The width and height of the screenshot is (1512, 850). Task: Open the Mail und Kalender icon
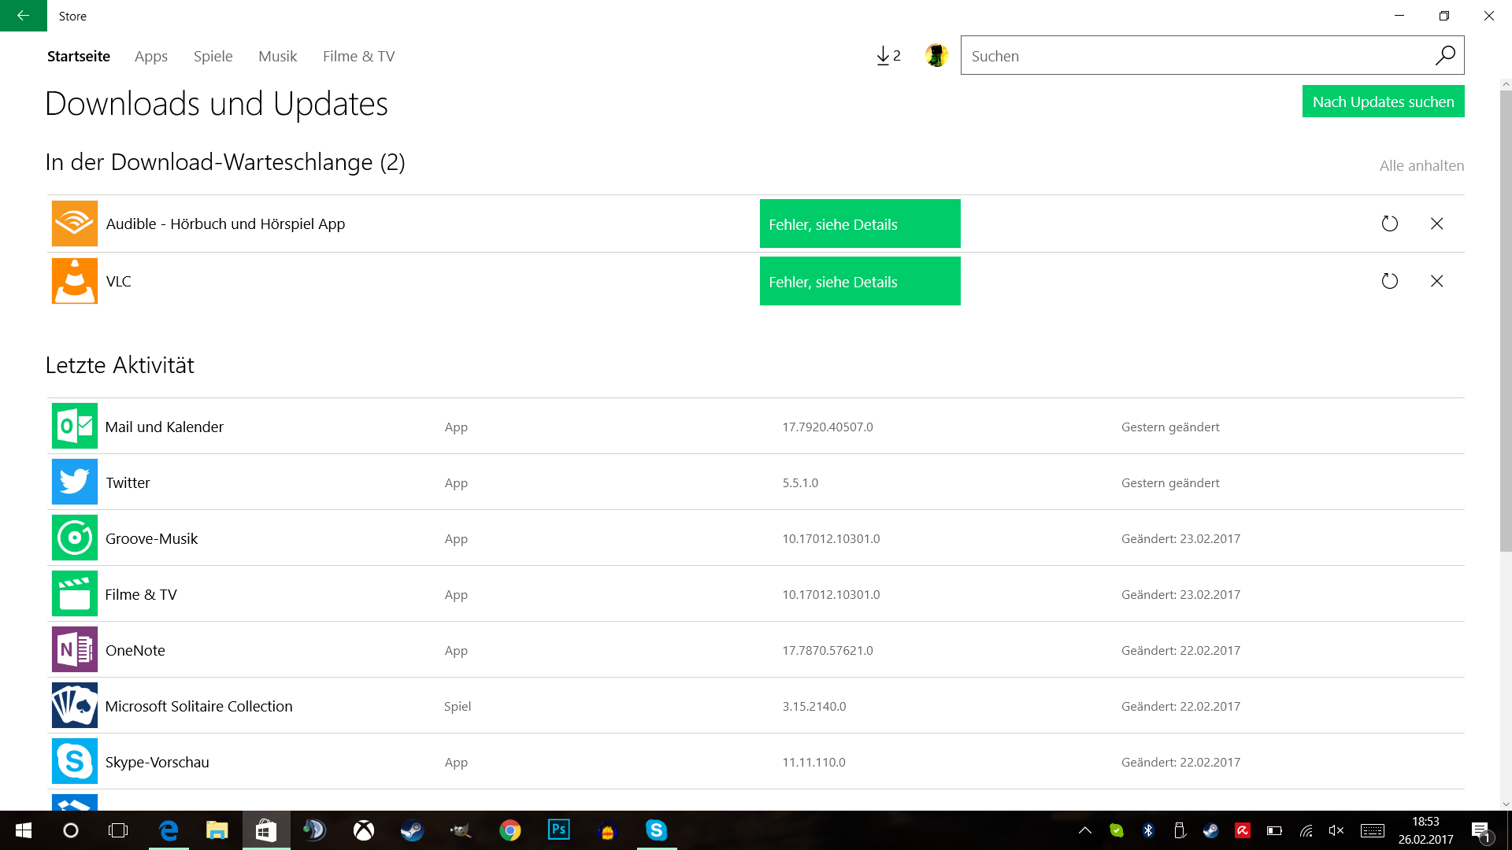[x=75, y=426]
